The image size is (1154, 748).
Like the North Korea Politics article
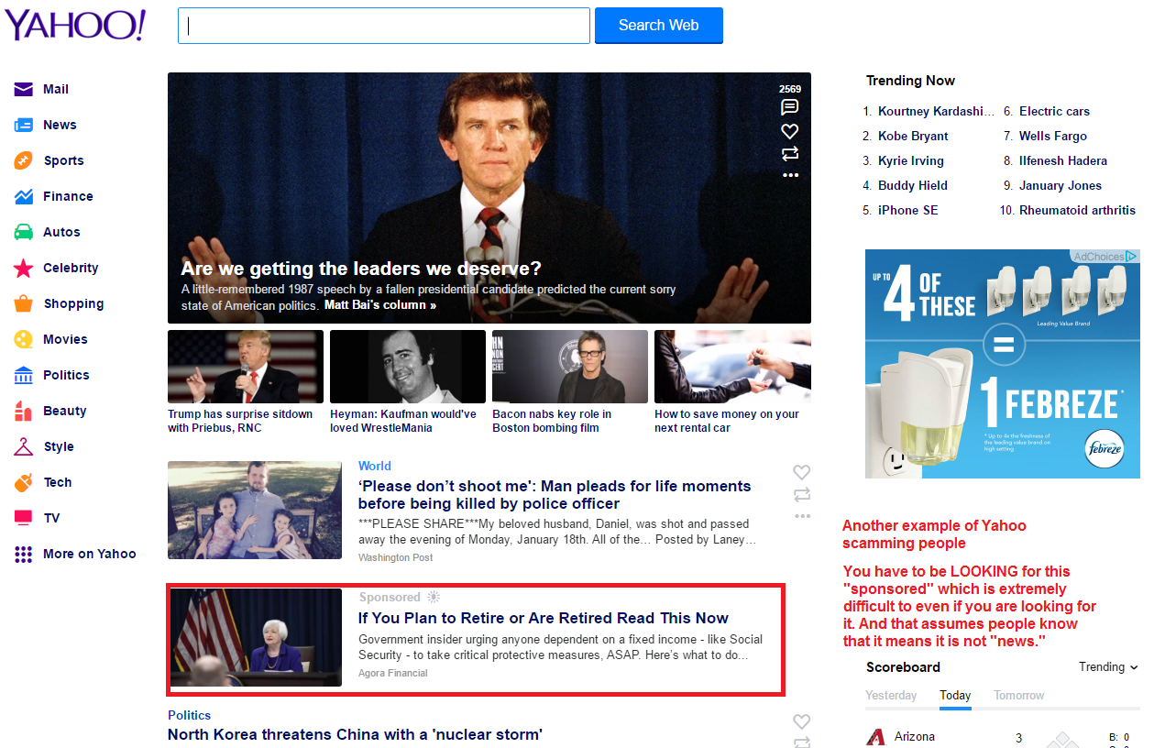(801, 721)
